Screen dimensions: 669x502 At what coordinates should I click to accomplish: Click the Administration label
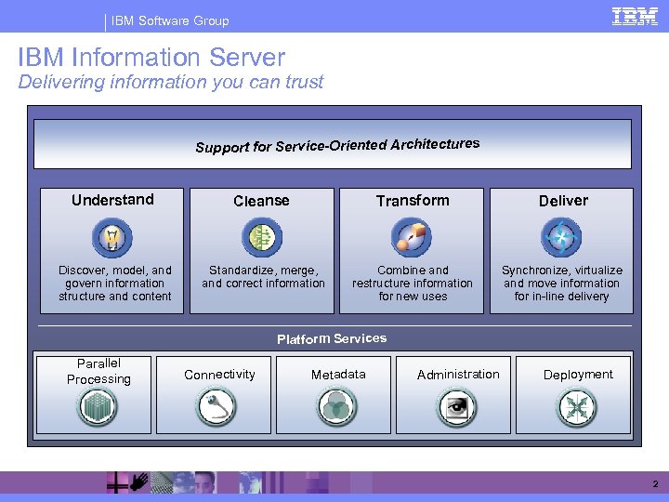pyautogui.click(x=458, y=375)
